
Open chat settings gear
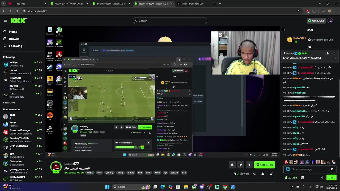pyautogui.click(x=322, y=177)
